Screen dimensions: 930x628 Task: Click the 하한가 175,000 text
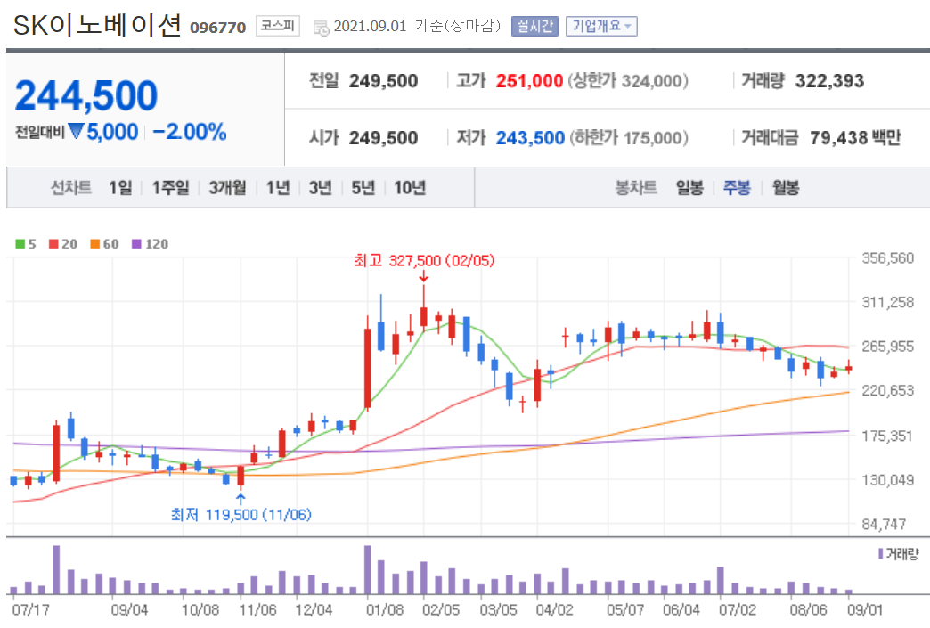click(629, 137)
